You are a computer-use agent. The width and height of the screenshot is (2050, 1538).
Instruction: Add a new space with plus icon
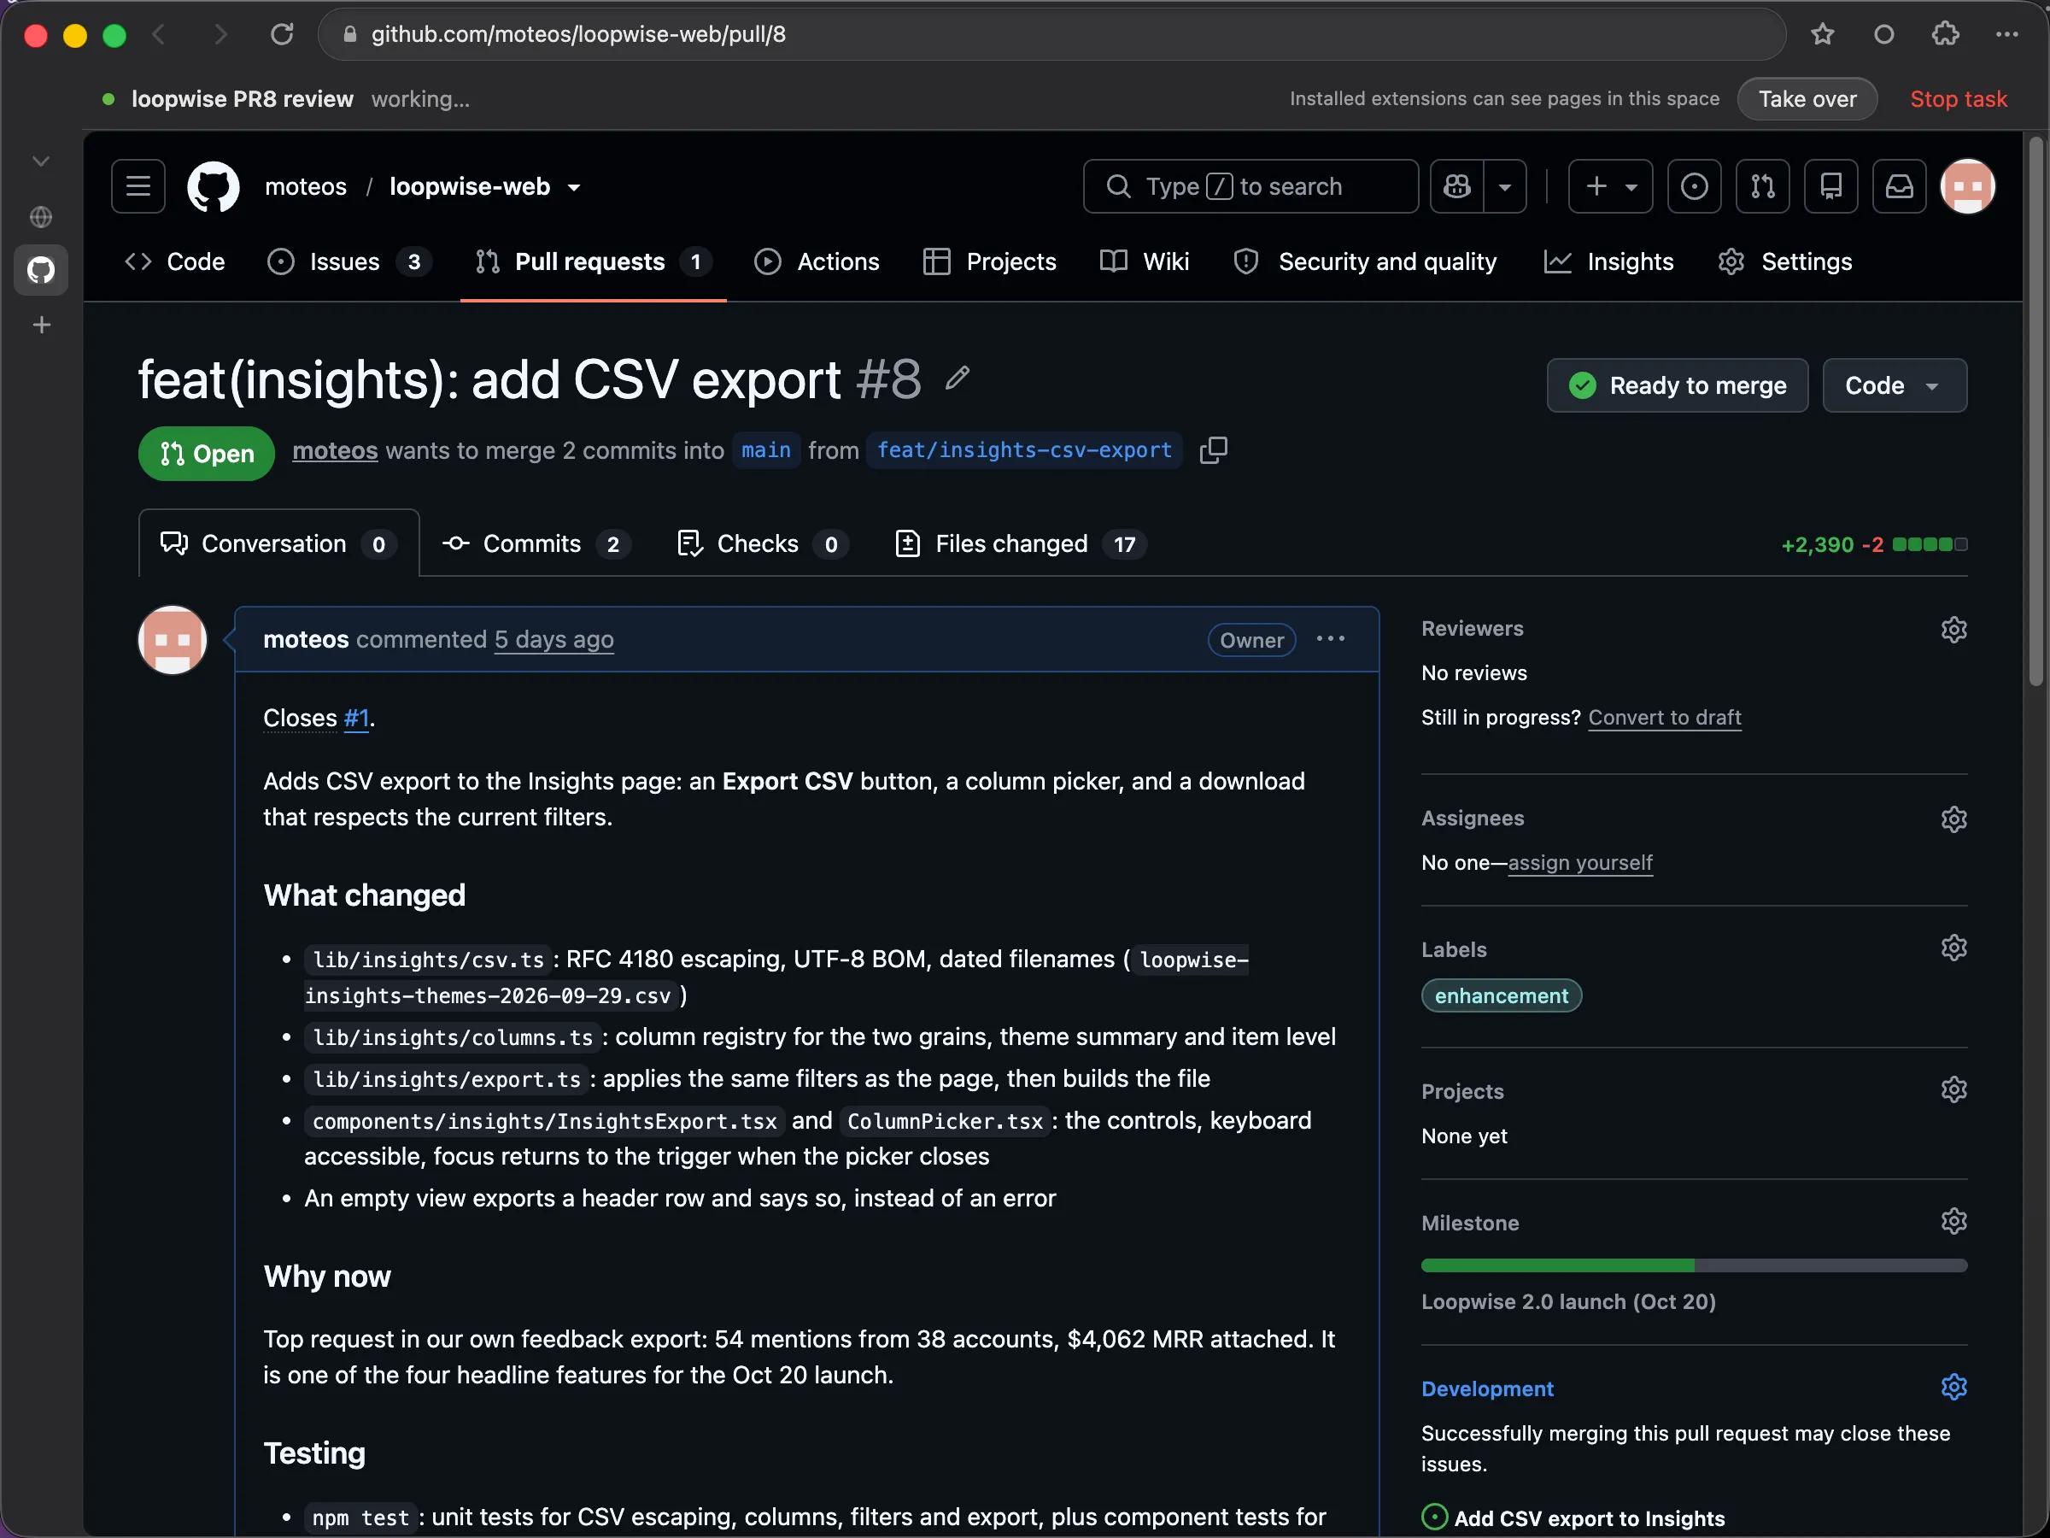click(x=41, y=325)
